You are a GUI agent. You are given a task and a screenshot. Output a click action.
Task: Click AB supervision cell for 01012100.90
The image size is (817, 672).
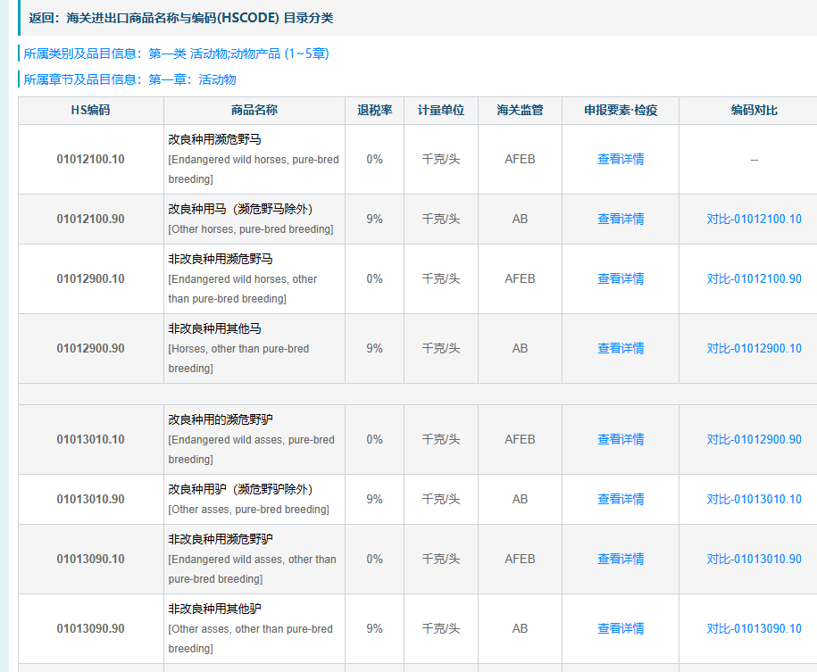point(520,220)
